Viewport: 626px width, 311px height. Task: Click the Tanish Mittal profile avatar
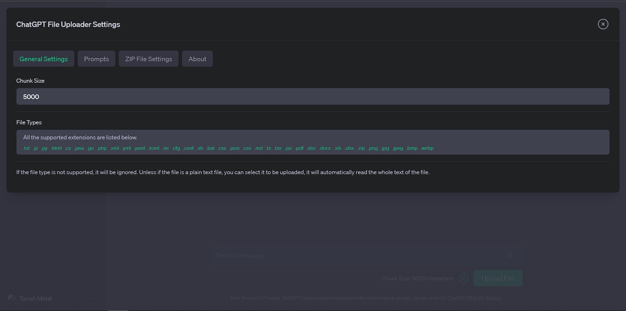click(11, 298)
